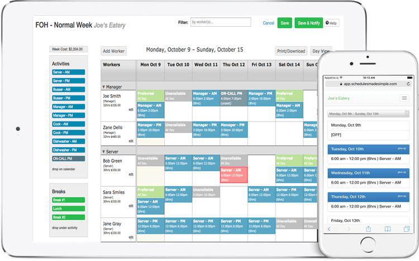Click the Week Cost $2,004.00 label
The image size is (419, 261).
(68, 49)
